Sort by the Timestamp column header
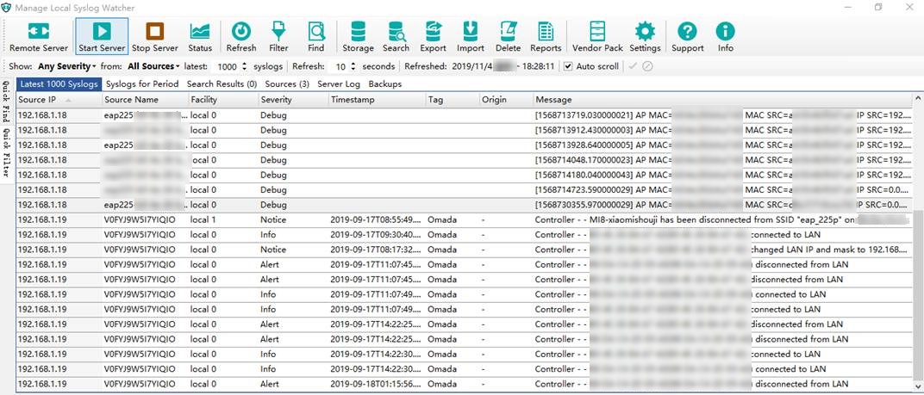 (378, 100)
